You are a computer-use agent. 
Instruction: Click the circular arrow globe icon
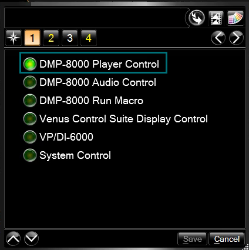pos(197,18)
